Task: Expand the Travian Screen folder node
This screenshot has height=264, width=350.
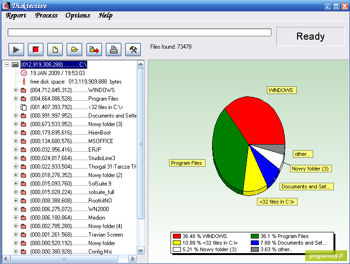Action: [16, 234]
